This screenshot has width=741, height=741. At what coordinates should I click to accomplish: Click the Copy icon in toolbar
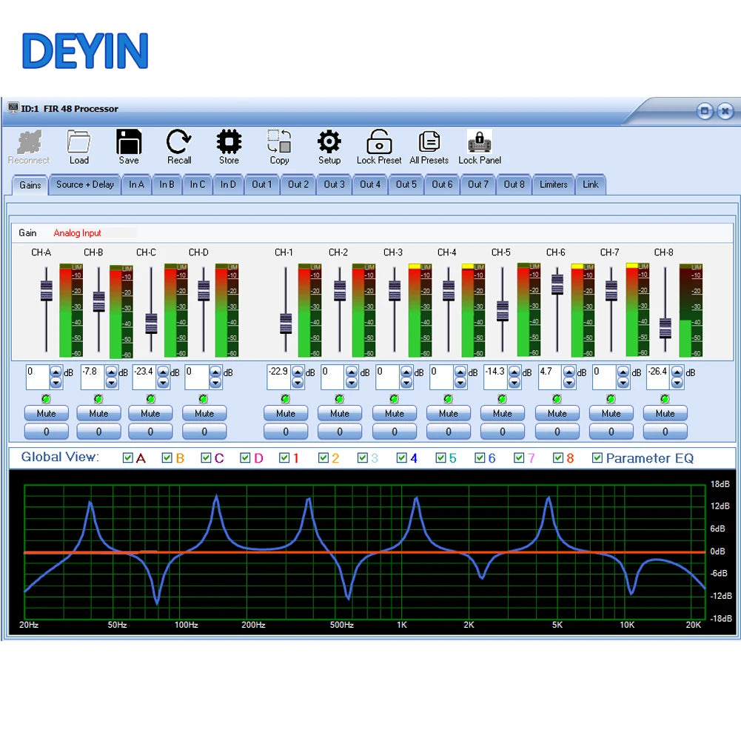279,142
